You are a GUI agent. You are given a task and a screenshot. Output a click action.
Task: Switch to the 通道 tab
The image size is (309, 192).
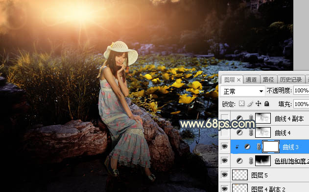[x=251, y=80]
